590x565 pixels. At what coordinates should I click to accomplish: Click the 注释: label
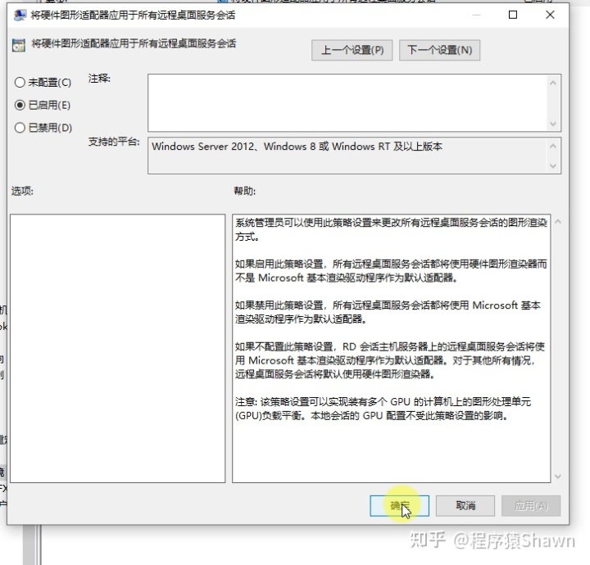(x=99, y=78)
